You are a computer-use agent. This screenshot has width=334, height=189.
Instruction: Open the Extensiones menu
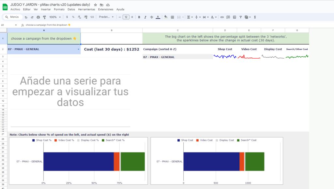coord(105,9)
